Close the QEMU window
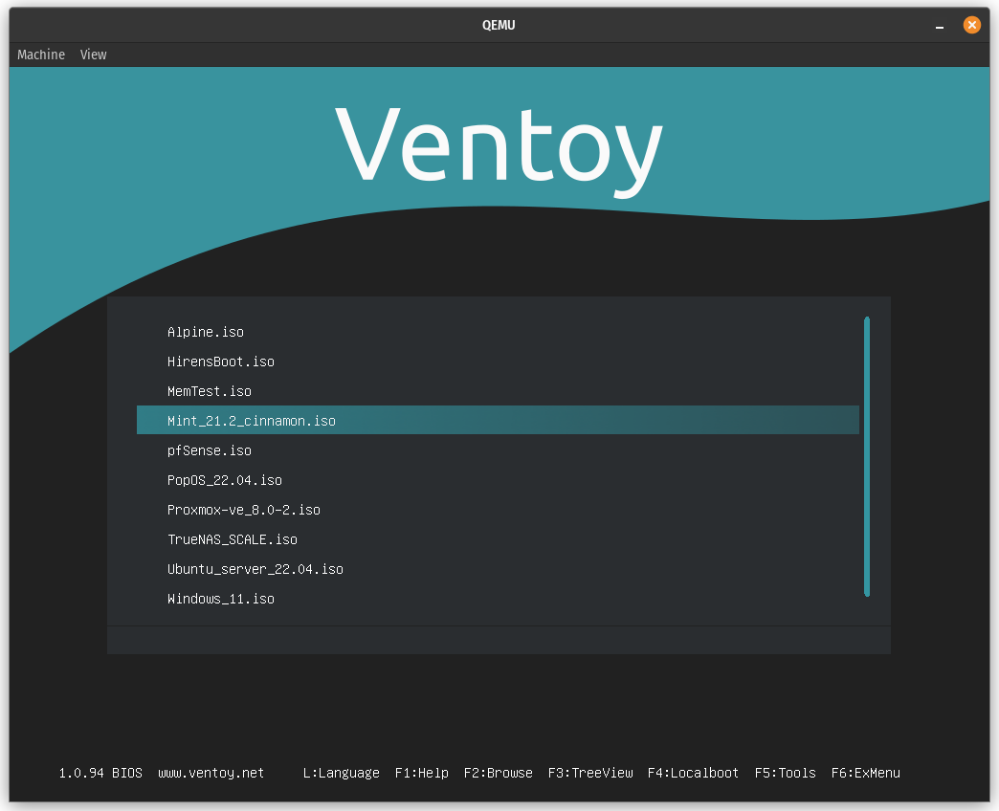 tap(971, 25)
